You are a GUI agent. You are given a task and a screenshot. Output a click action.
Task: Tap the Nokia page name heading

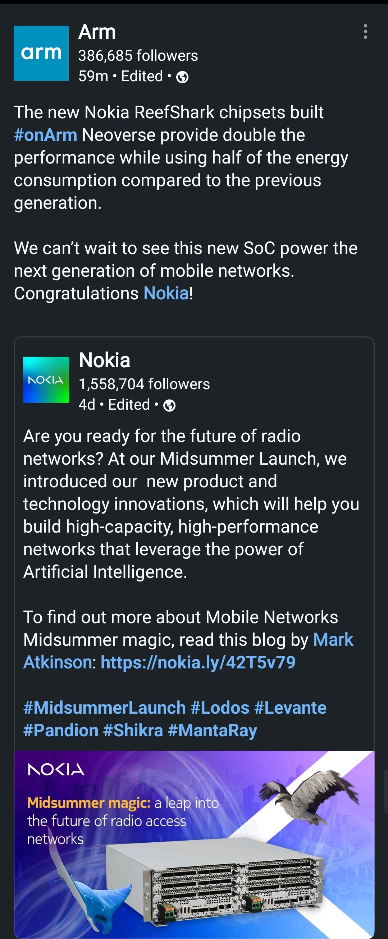pos(104,360)
